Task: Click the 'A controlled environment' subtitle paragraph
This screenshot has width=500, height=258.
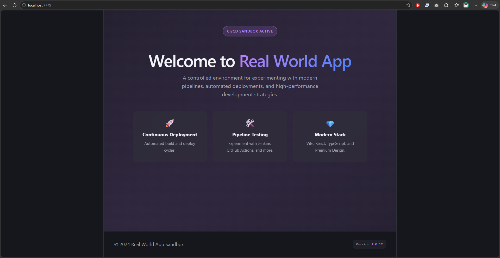Action: [x=250, y=86]
